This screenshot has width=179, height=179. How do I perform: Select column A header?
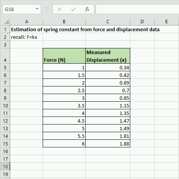click(x=27, y=22)
